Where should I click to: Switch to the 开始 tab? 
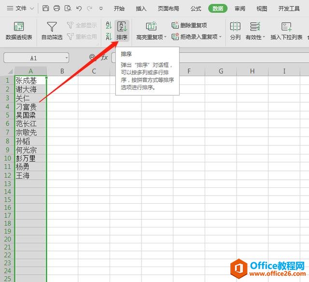click(119, 9)
